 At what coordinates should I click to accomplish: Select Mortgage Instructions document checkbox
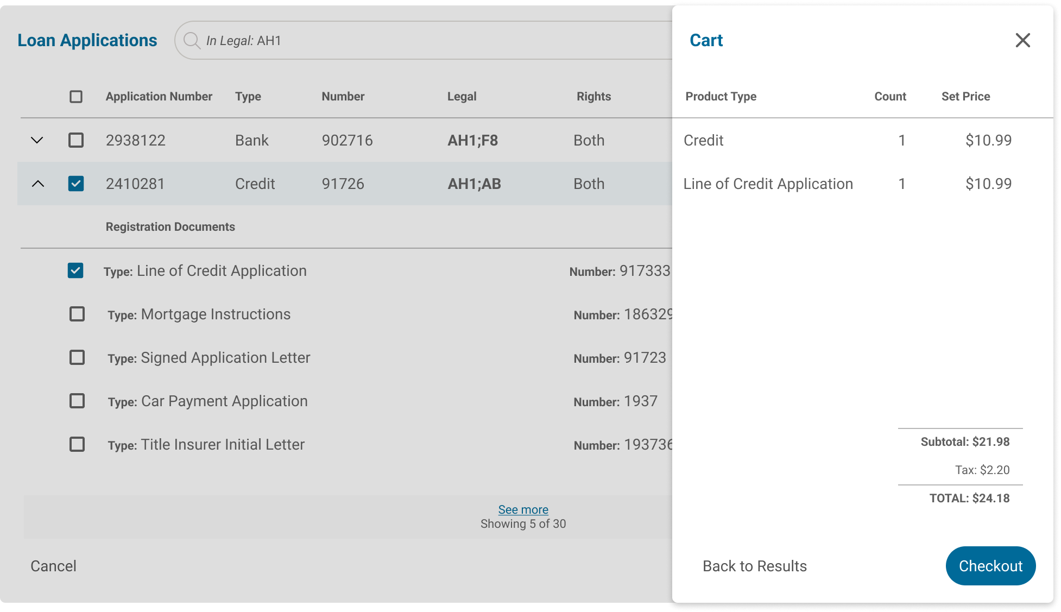77,314
